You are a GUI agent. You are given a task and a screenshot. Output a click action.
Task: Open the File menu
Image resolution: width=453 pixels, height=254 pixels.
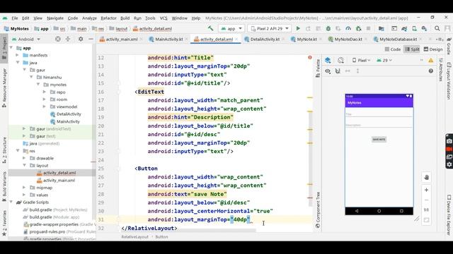click(x=15, y=18)
